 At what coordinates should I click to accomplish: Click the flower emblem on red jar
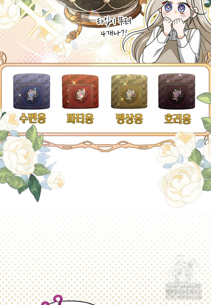click(x=81, y=95)
